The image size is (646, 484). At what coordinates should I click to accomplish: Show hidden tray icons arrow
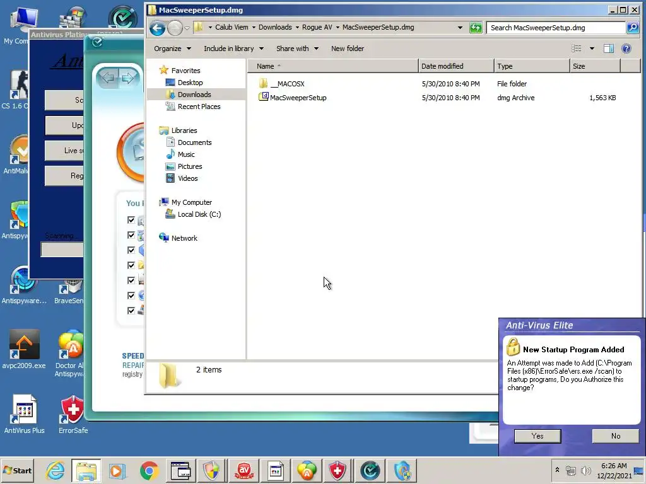[558, 470]
